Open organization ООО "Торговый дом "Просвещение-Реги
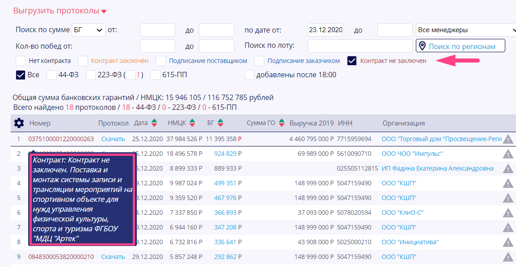The height and width of the screenshot is (267, 516). point(441,139)
